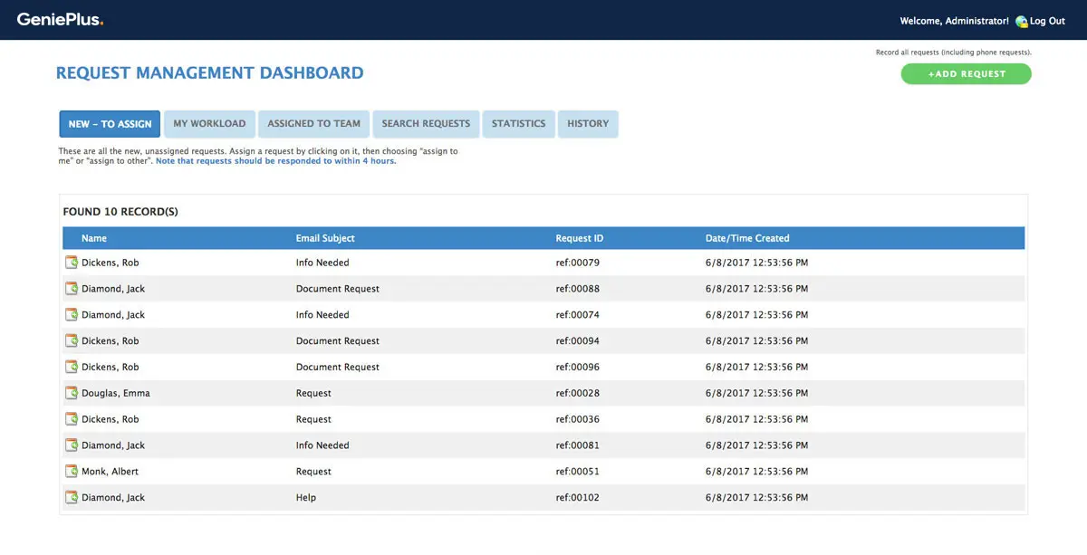Click request ID ref:00028
The image size is (1087, 555).
pyautogui.click(x=578, y=394)
